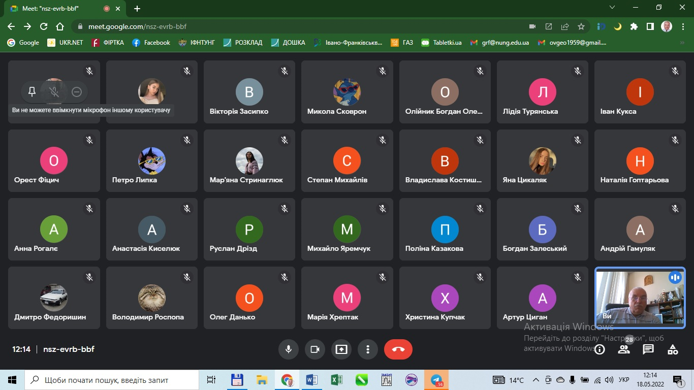694x390 pixels.
Task: Click the name Степан Михайлів
Action: coord(337,180)
